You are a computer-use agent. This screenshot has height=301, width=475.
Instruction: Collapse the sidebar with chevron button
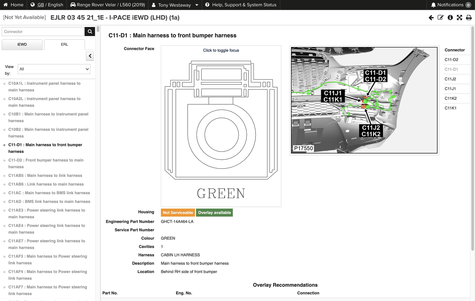(x=90, y=56)
